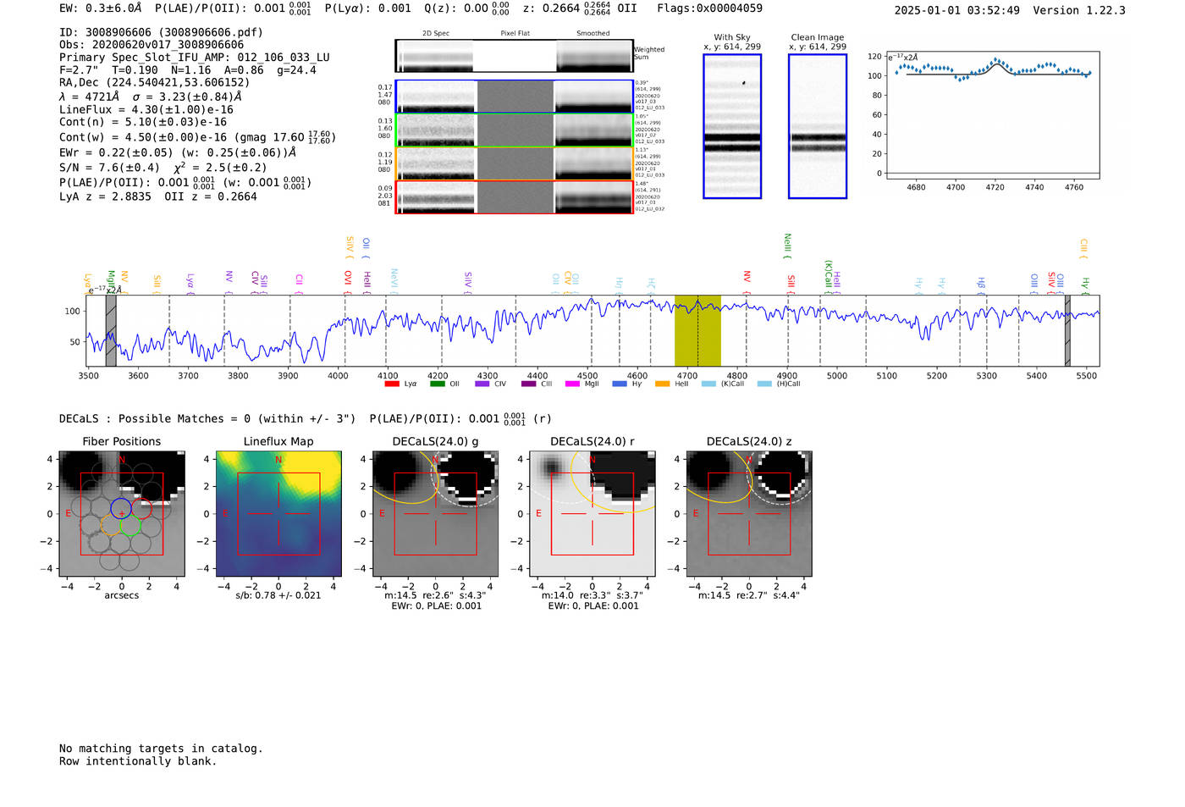Select the RA,Dec coordinates text
Image resolution: width=1185 pixels, height=807 pixels.
(x=155, y=83)
